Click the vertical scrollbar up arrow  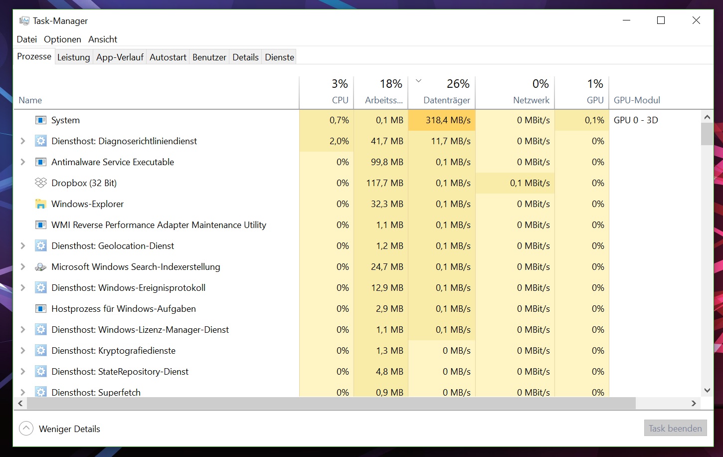tap(707, 117)
